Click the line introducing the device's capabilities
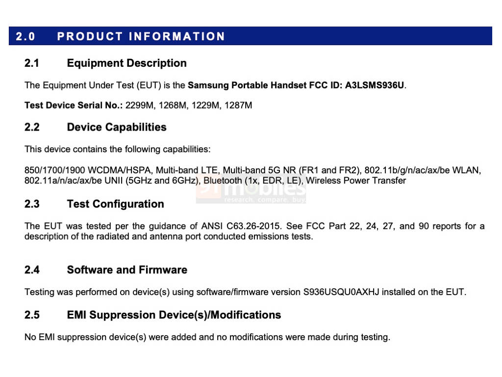This screenshot has width=502, height=377. click(x=117, y=149)
